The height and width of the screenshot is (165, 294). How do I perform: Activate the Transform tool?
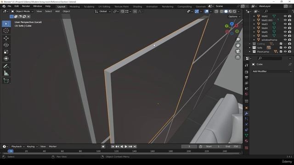click(6, 59)
